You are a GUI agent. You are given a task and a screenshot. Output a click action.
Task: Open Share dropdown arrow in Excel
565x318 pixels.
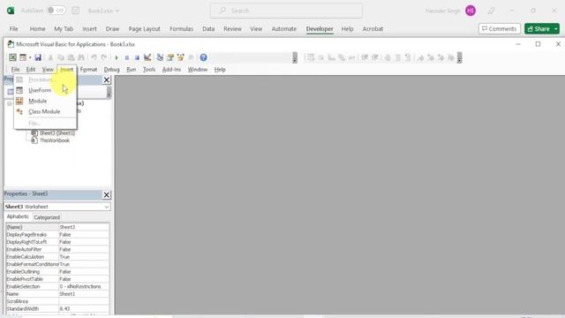556,29
